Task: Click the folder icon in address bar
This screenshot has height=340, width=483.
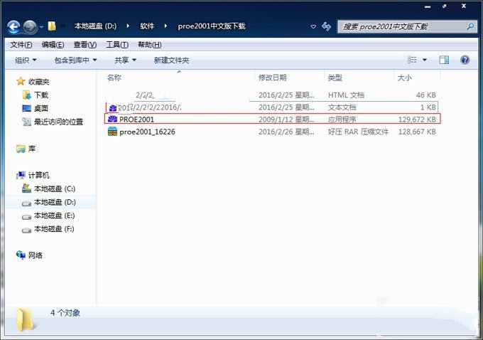Action: (x=52, y=26)
